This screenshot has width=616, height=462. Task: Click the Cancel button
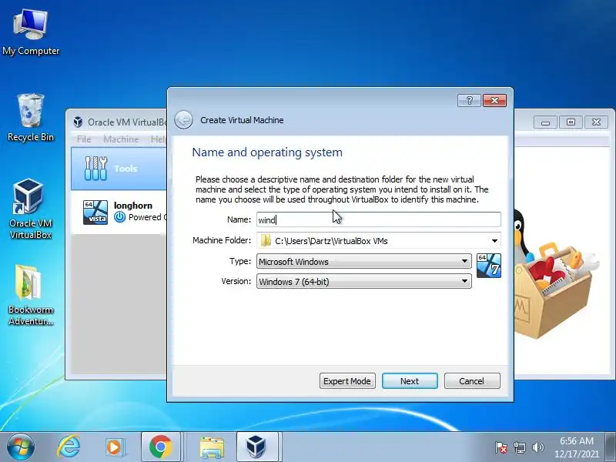pyautogui.click(x=472, y=381)
